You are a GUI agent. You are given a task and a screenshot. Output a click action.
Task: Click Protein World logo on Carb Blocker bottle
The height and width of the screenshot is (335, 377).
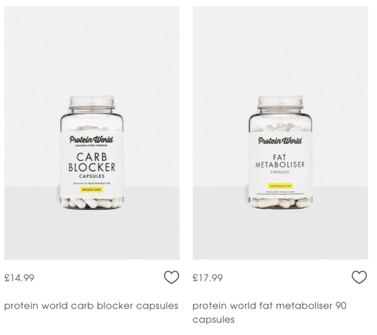coord(91,140)
